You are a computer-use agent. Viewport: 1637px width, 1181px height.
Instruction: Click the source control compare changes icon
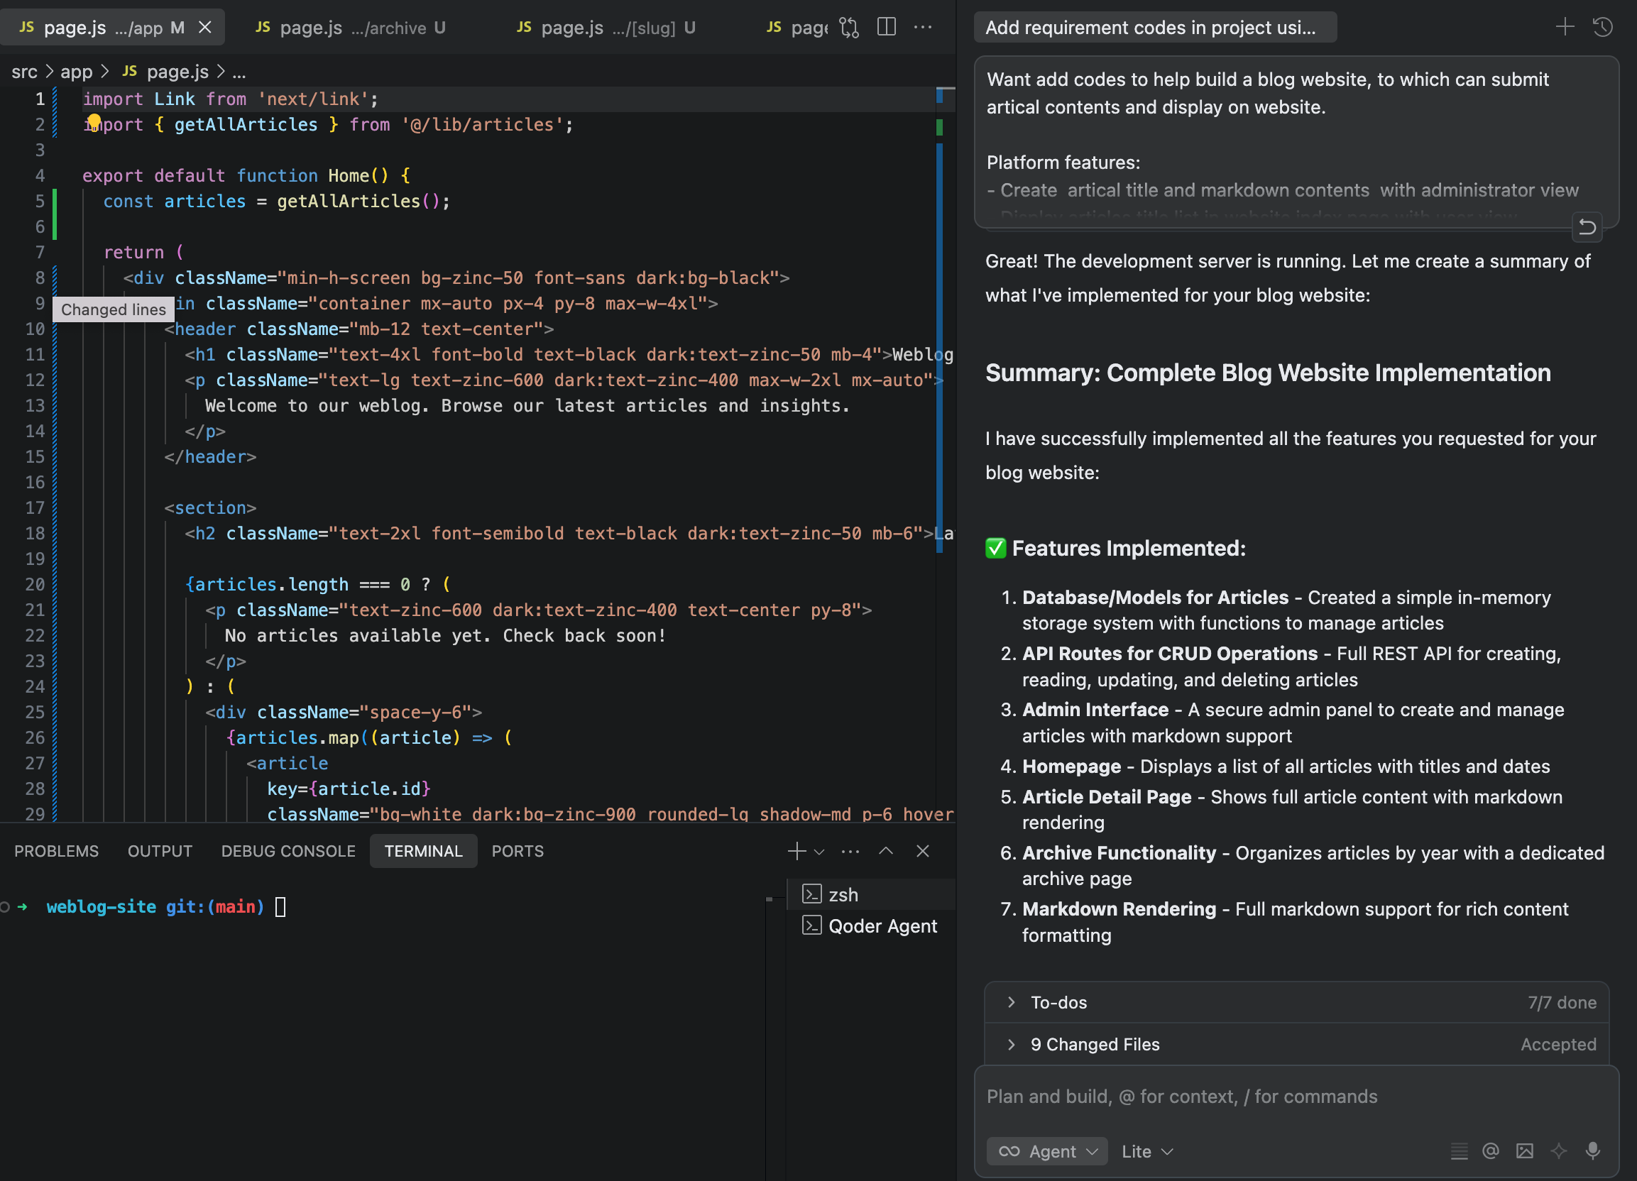(x=850, y=28)
